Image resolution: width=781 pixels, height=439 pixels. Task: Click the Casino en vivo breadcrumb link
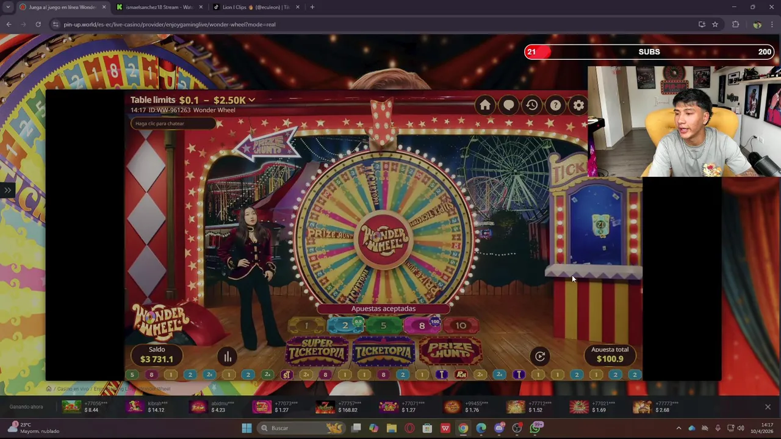pyautogui.click(x=73, y=389)
